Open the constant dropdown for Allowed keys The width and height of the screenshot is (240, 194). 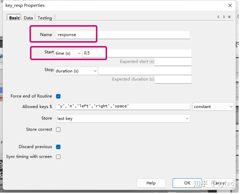[213, 107]
